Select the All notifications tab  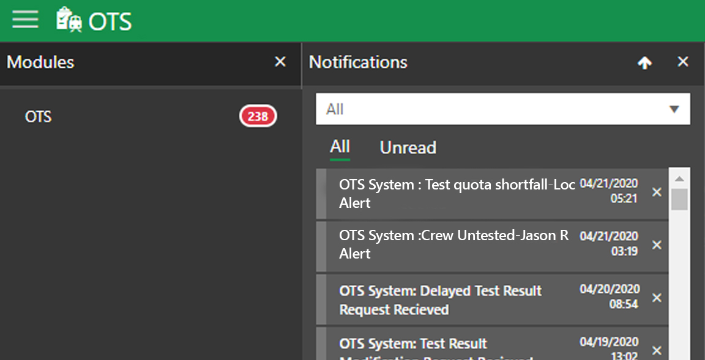pyautogui.click(x=340, y=147)
